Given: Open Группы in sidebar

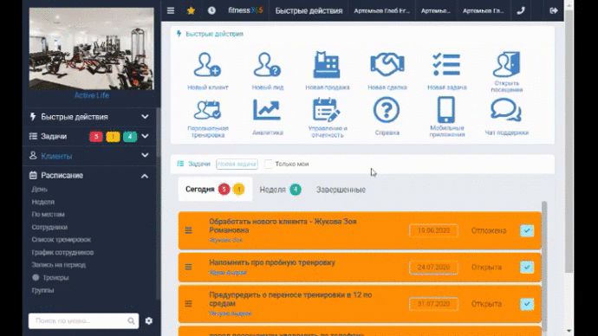Looking at the screenshot, I should [42, 290].
